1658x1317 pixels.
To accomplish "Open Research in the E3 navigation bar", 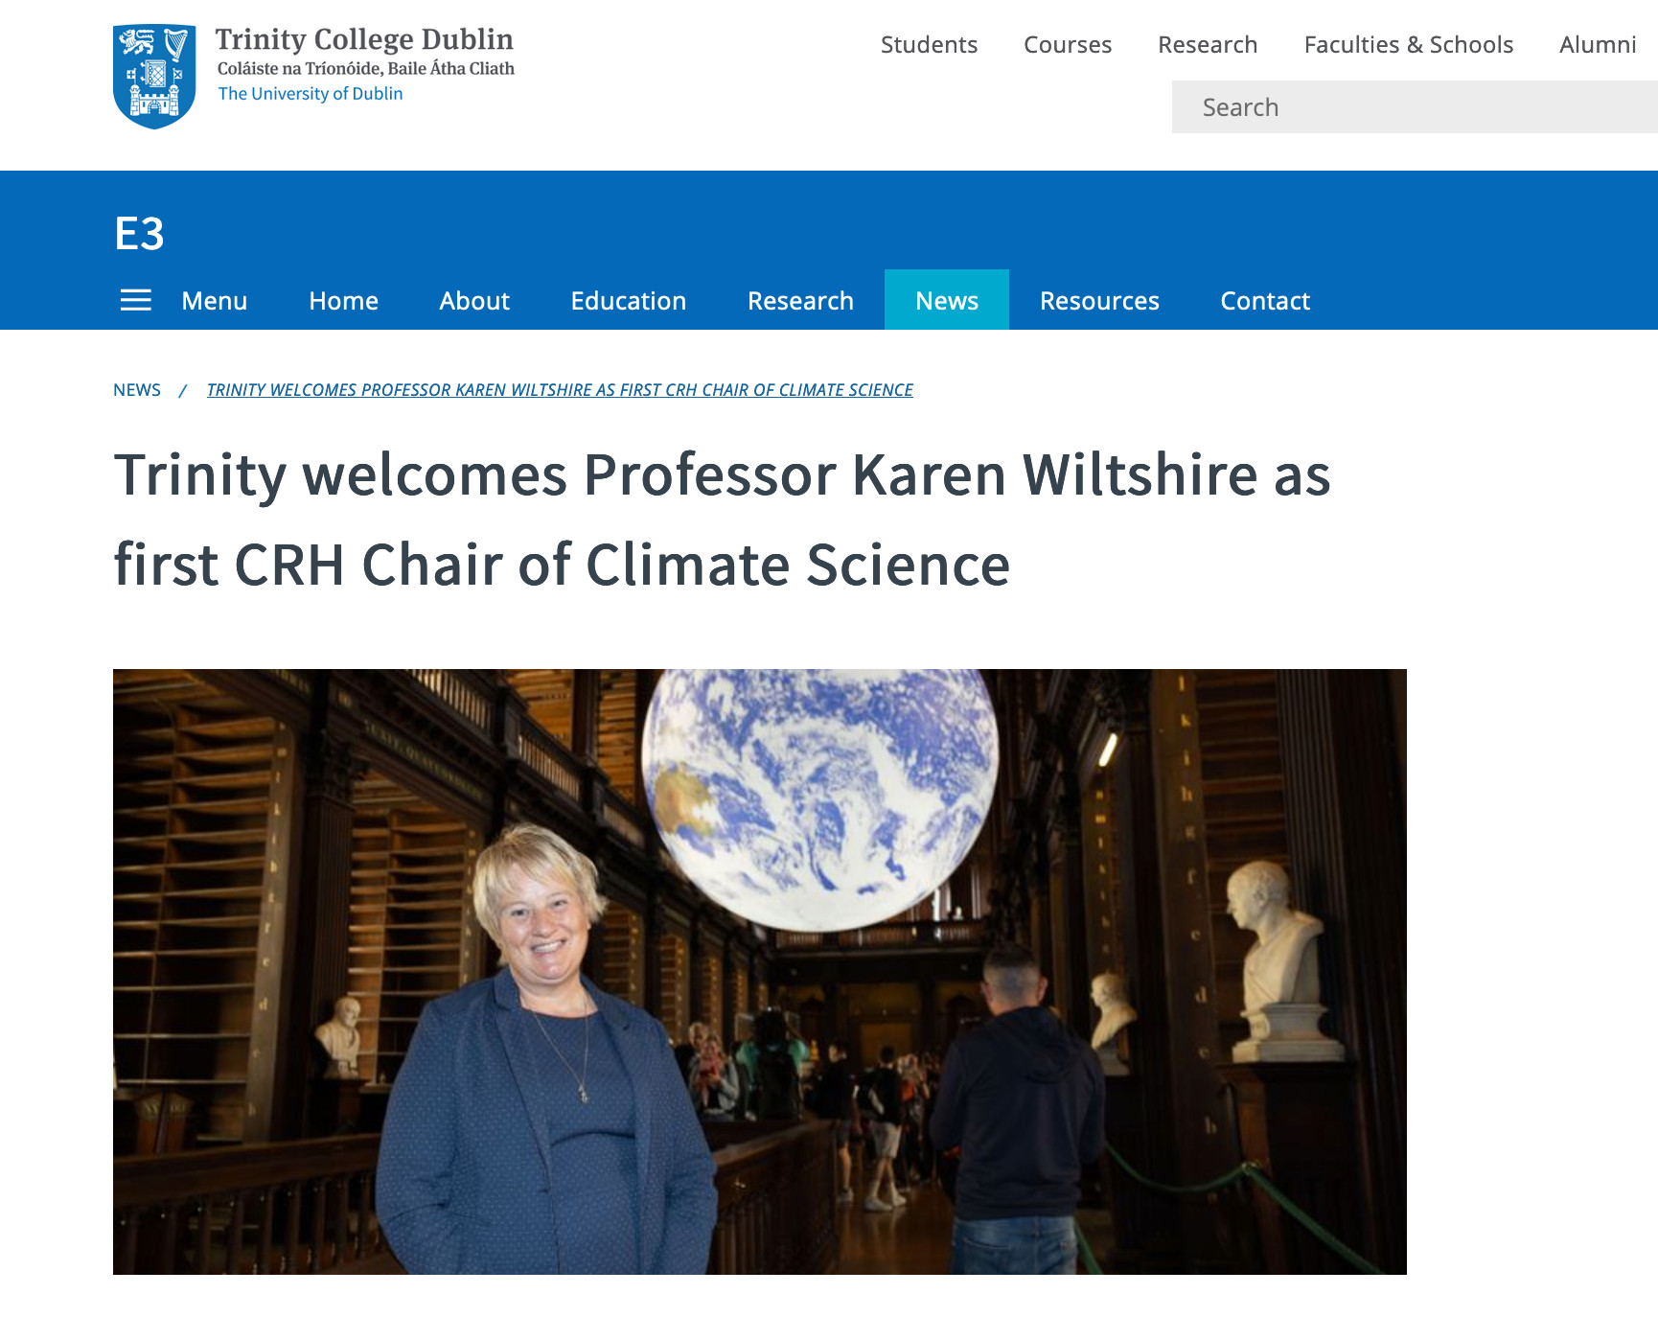I will (800, 301).
